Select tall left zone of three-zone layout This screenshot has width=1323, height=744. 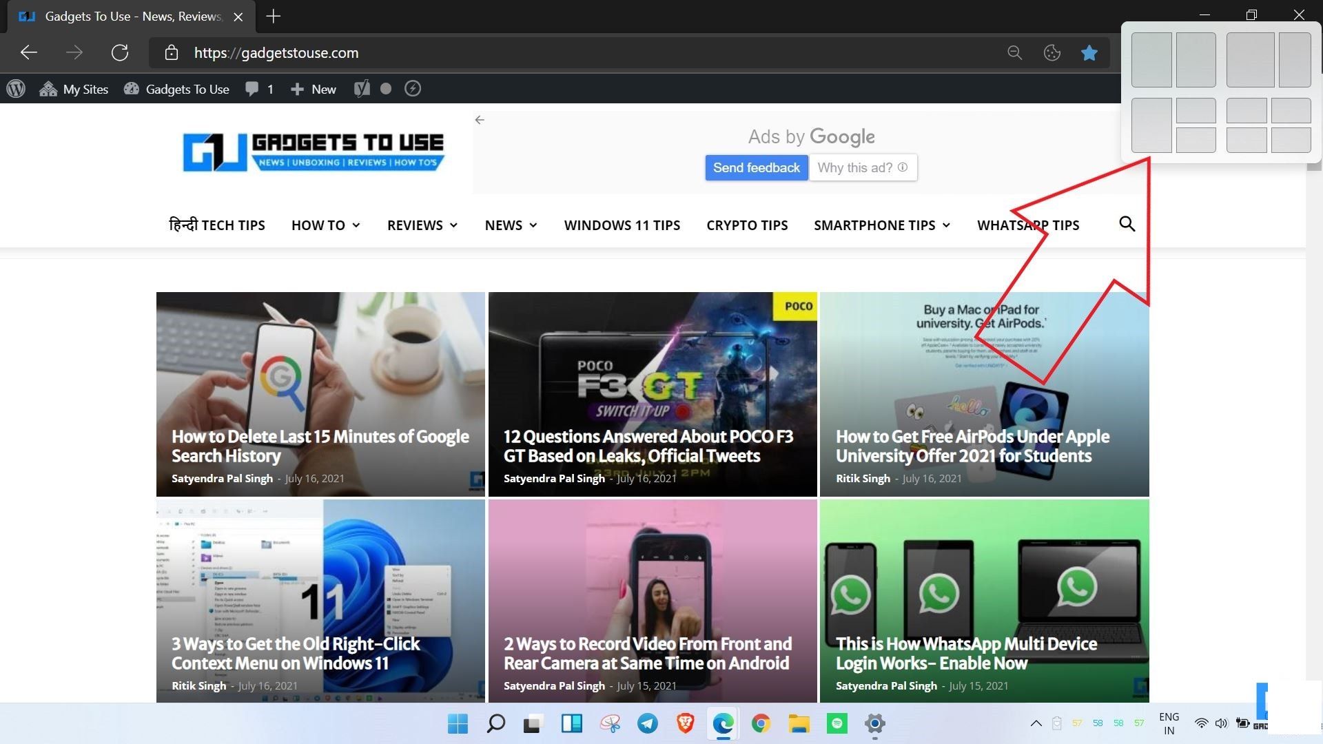[x=1151, y=125]
